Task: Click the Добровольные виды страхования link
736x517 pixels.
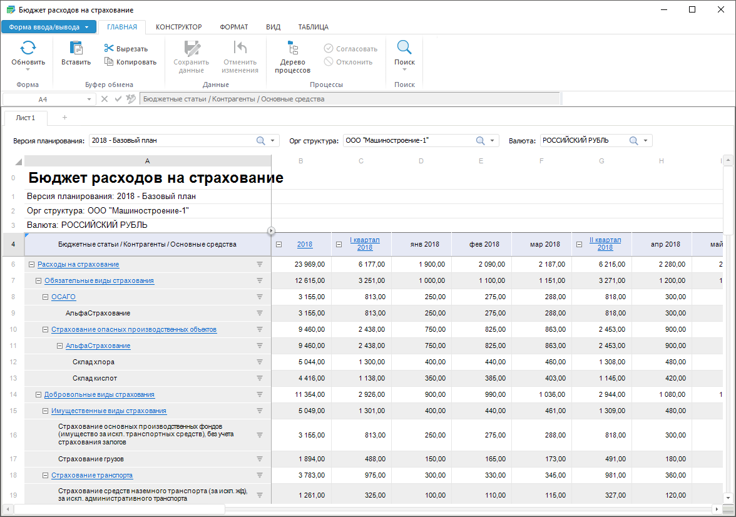Action: point(99,395)
